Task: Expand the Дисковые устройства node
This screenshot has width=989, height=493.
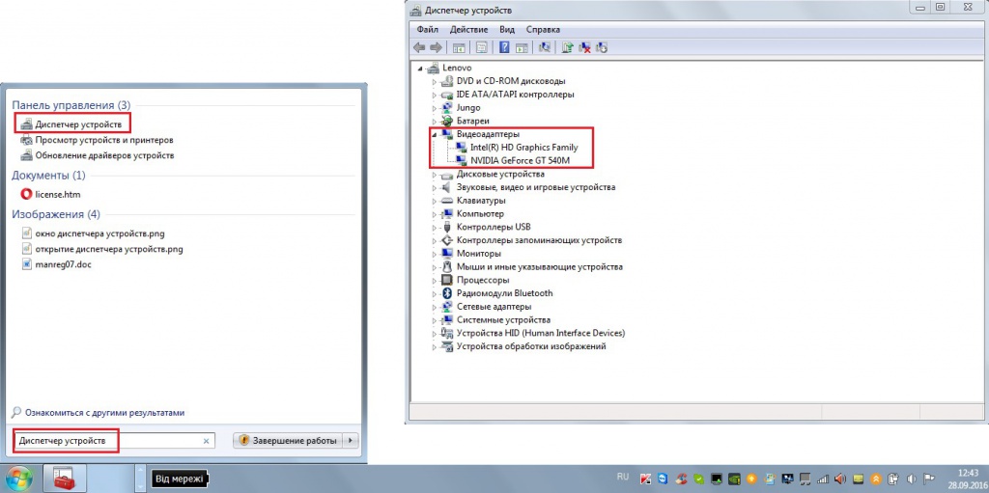Action: [434, 174]
